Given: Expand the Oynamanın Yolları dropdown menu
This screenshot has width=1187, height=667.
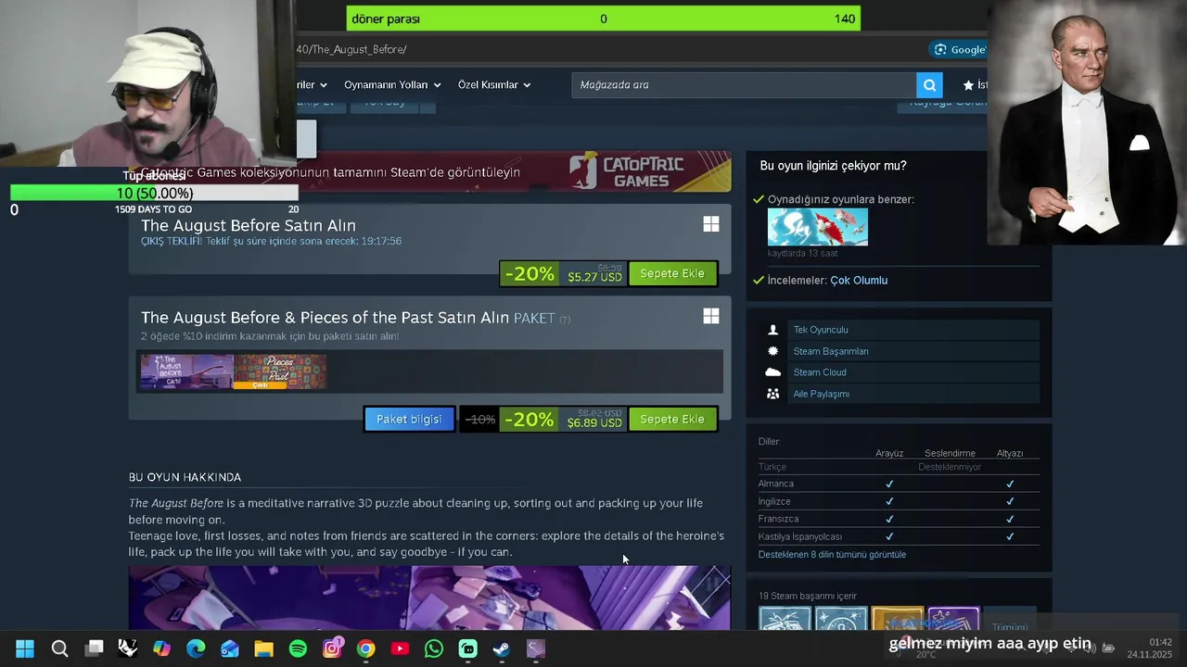Looking at the screenshot, I should 392,85.
